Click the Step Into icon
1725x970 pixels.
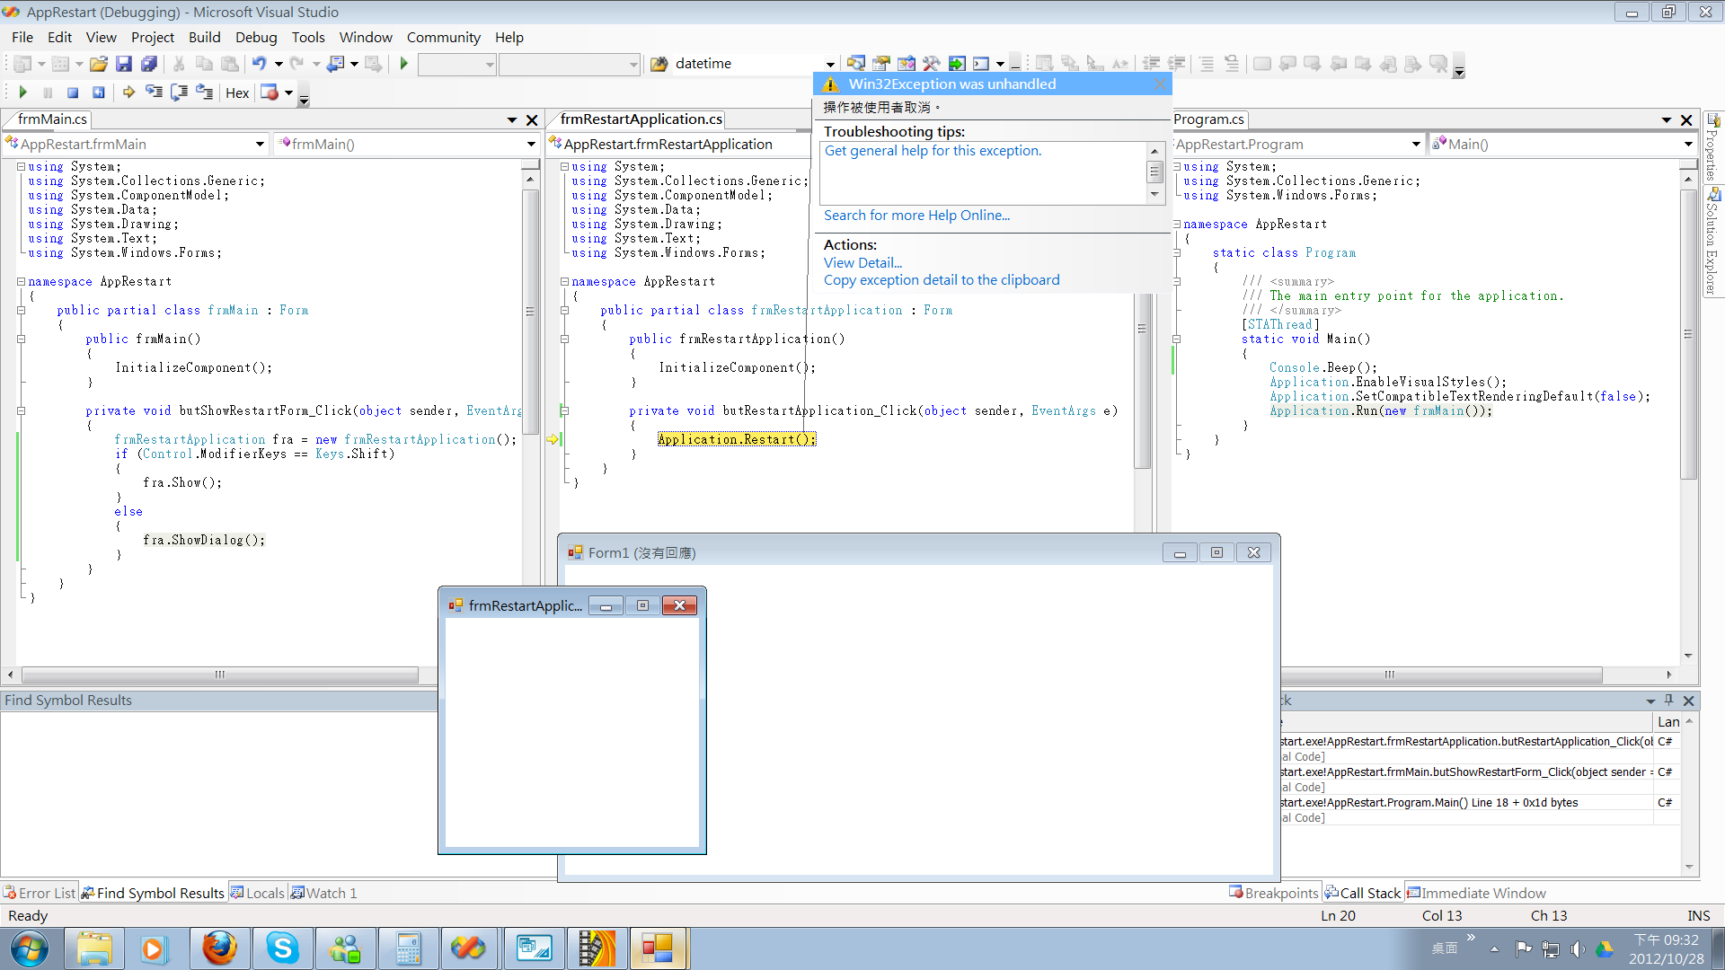154,93
